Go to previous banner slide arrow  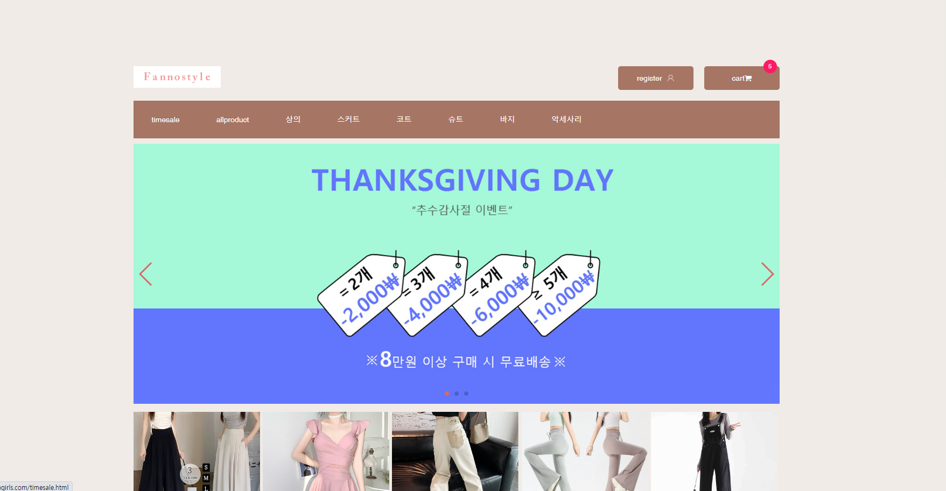tap(146, 274)
